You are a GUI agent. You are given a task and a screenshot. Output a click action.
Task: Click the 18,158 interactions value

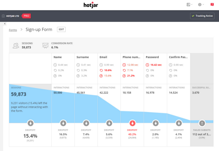point(127,93)
